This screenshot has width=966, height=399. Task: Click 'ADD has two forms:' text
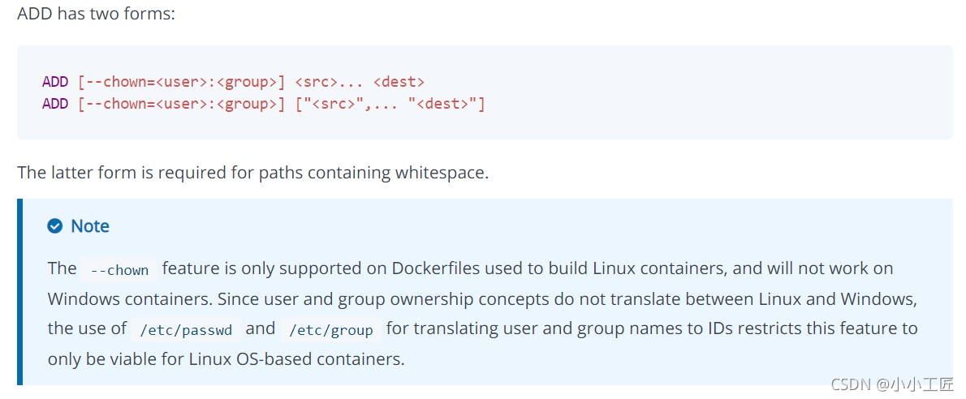coord(96,14)
